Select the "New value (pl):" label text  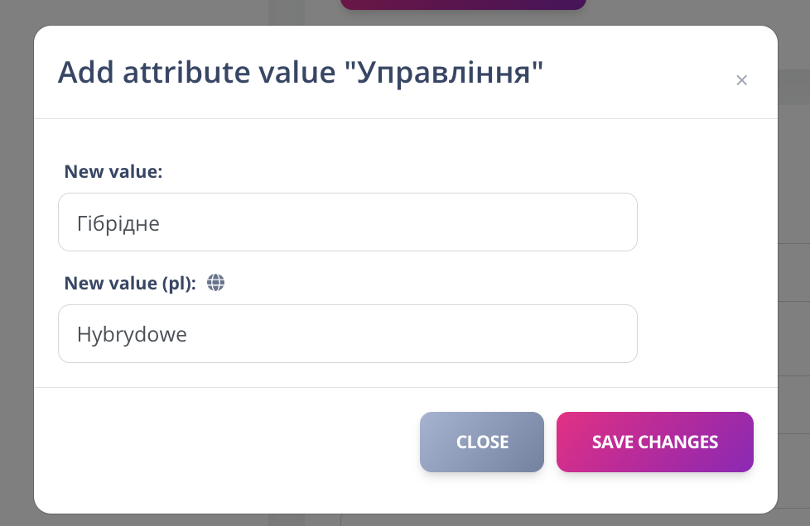pyautogui.click(x=128, y=283)
